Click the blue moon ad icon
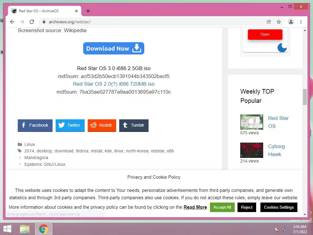 (x=282, y=47)
